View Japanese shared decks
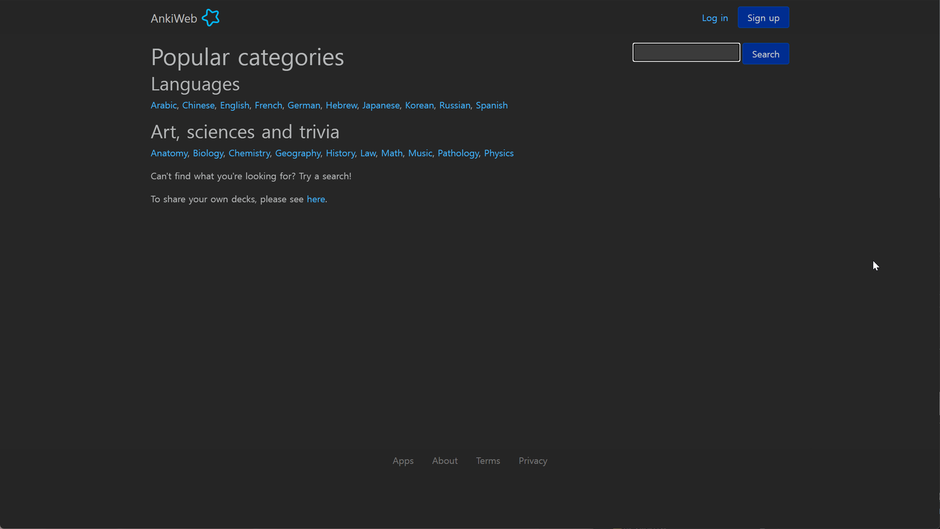This screenshot has height=529, width=940. [381, 105]
